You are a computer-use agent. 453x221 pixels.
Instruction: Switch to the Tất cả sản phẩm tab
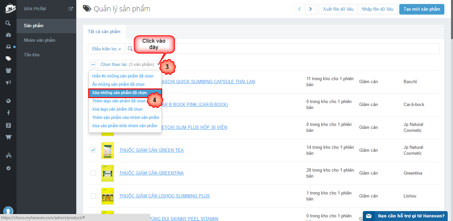[104, 31]
